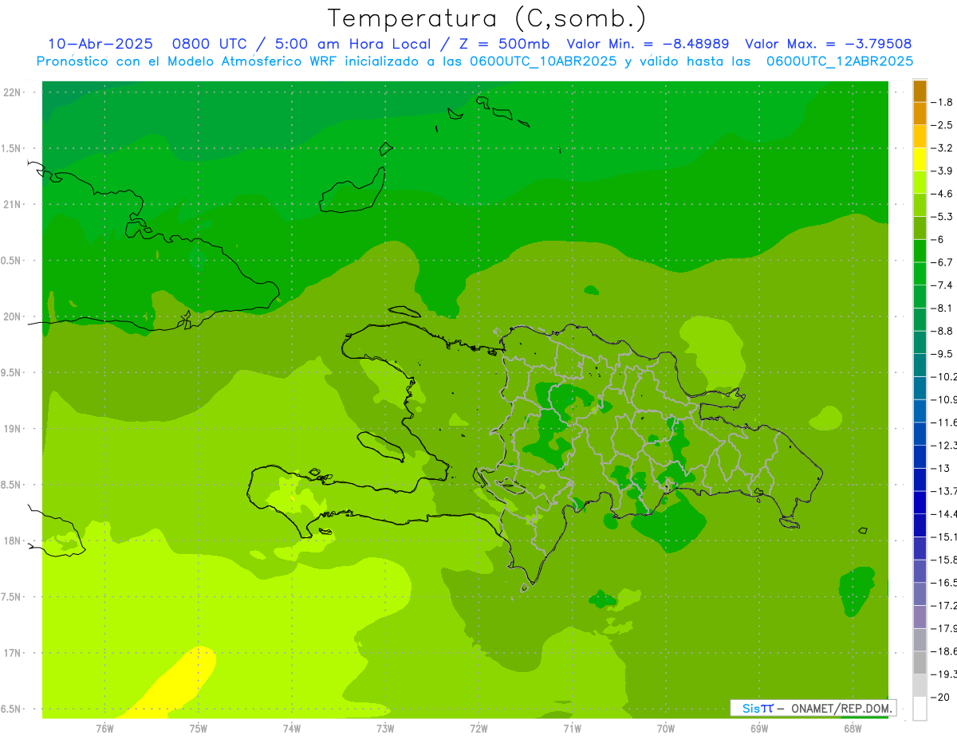This screenshot has width=957, height=739.
Task: Select the valid-until time 0600UTC_12ABR2025
Action: [x=839, y=61]
